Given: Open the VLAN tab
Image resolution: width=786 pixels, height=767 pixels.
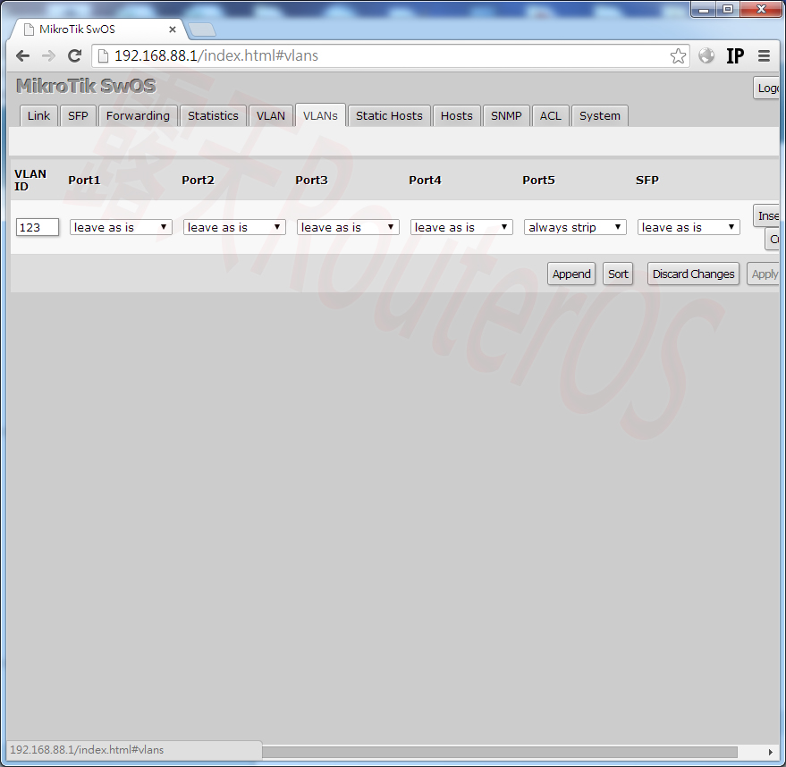Looking at the screenshot, I should 271,115.
